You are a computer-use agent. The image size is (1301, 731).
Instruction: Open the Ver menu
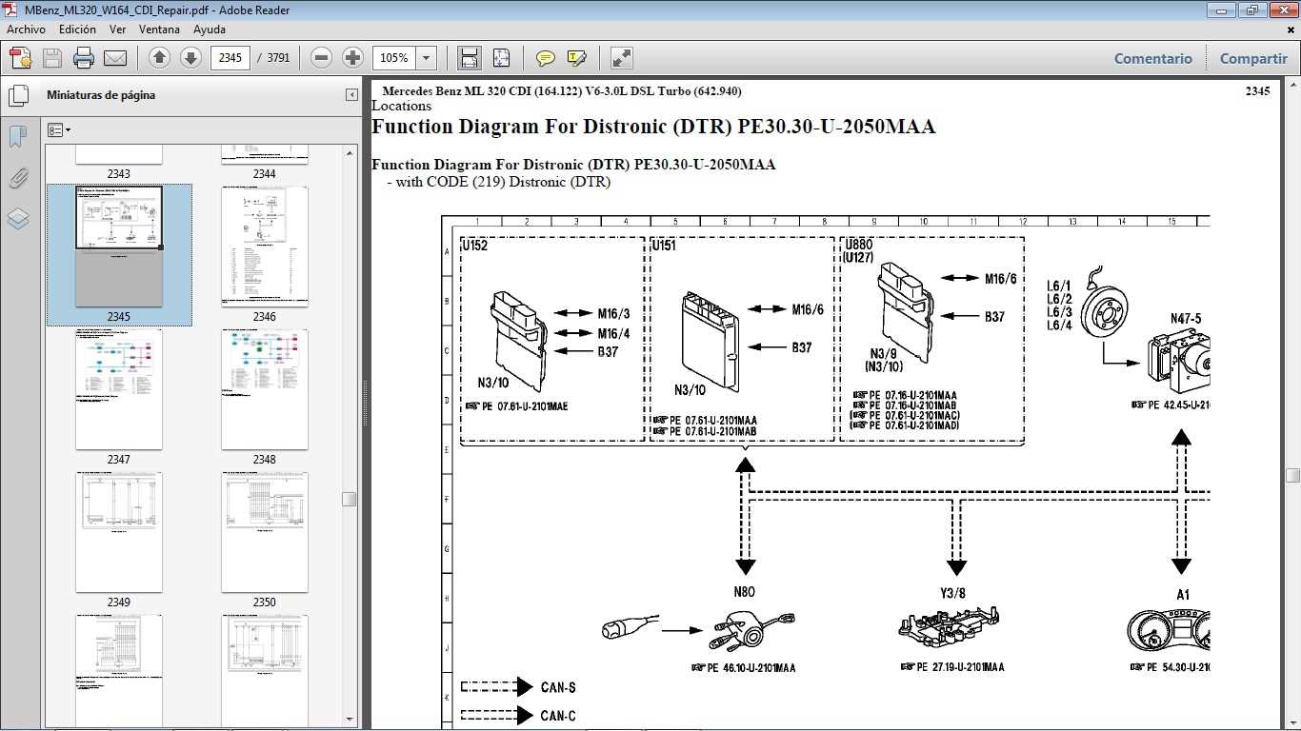point(117,30)
